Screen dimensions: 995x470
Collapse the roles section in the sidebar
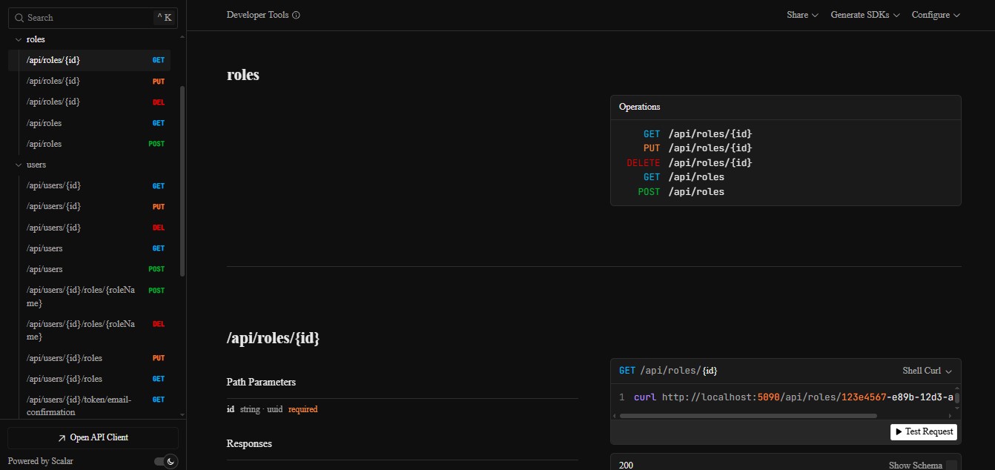click(x=18, y=39)
